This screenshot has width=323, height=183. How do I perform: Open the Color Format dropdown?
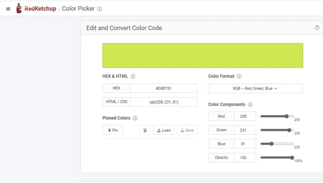[255, 88]
